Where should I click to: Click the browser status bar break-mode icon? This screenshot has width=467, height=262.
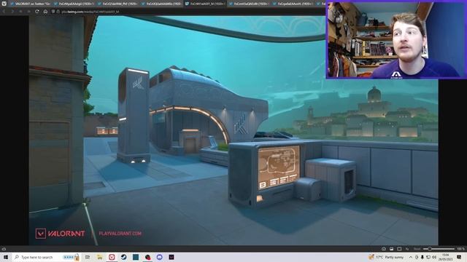point(384,249)
